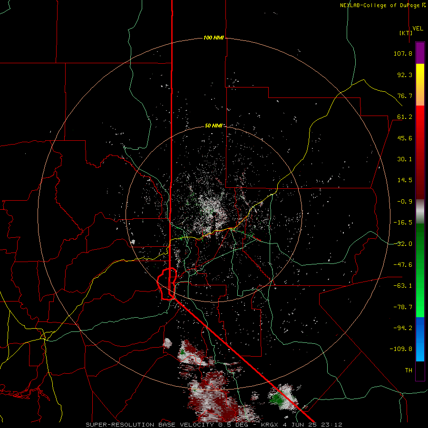428x428 pixels.
Task: Click the Super-Resolution Base Velocity caption text
Action: pyautogui.click(x=214, y=425)
